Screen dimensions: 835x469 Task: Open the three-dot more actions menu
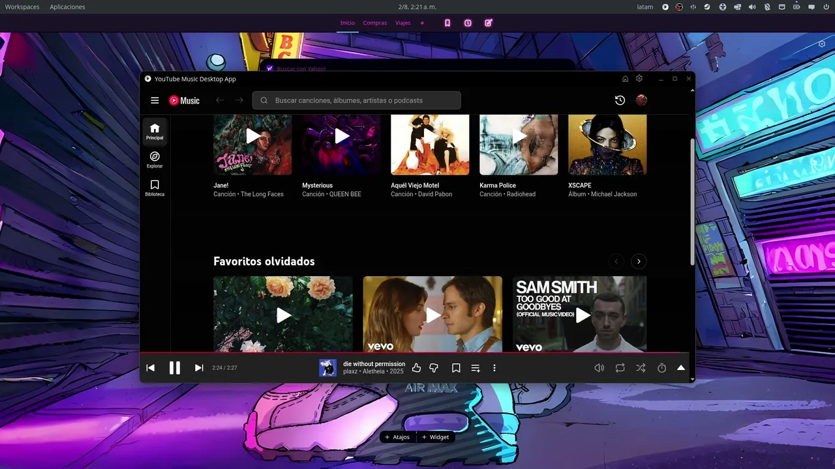click(494, 368)
